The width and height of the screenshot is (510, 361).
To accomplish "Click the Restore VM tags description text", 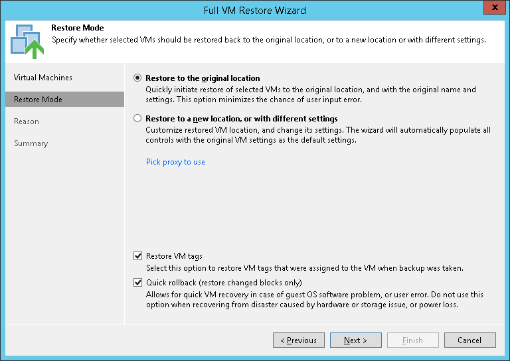I will (304, 268).
